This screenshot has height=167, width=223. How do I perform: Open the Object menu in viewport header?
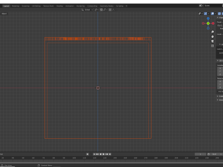(x=4, y=13)
